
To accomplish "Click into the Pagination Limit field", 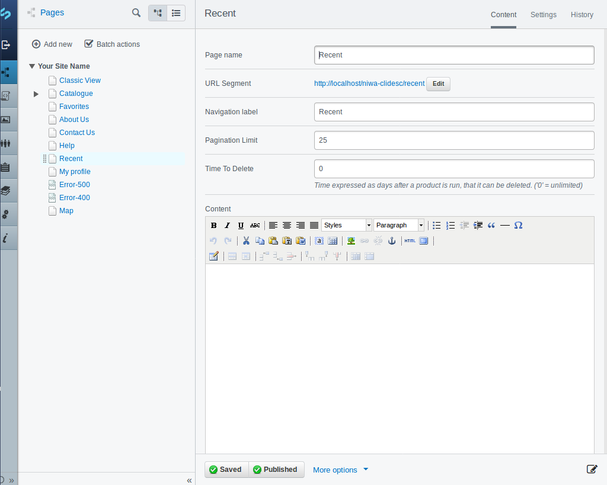I will tap(453, 140).
